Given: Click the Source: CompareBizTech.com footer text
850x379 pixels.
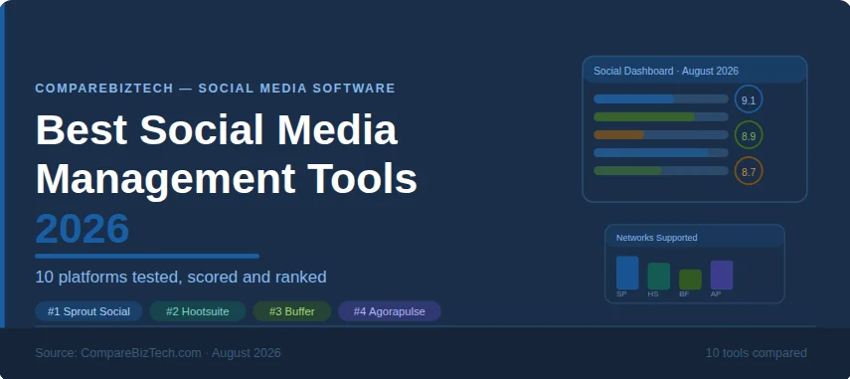Looking at the screenshot, I should click(x=158, y=353).
